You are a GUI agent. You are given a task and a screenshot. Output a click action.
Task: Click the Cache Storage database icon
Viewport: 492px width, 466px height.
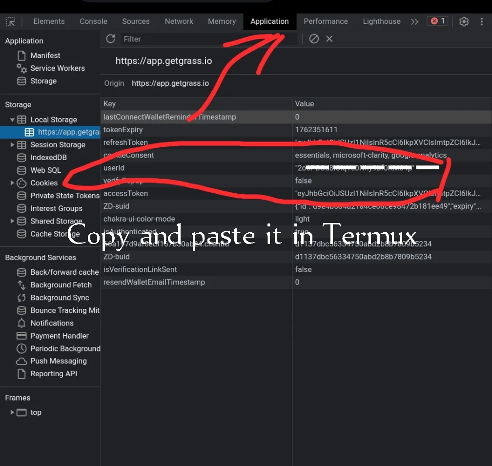pos(21,234)
